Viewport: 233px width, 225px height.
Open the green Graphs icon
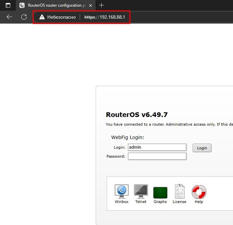pos(160,192)
